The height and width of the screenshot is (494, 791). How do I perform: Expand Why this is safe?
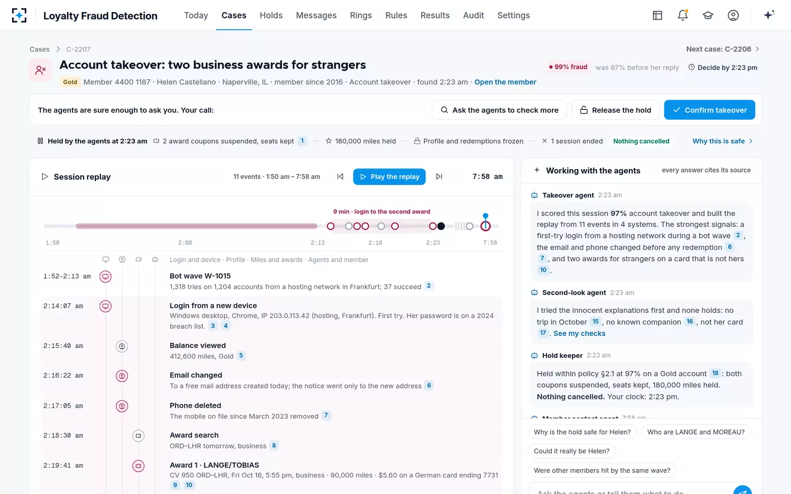(x=723, y=141)
